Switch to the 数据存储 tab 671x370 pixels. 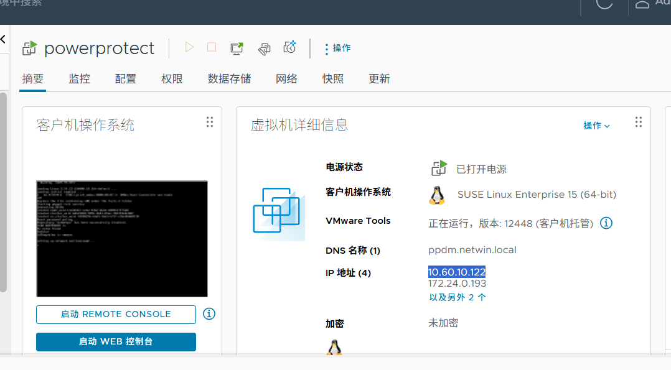229,79
